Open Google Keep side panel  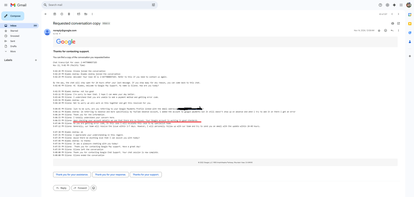[410, 24]
